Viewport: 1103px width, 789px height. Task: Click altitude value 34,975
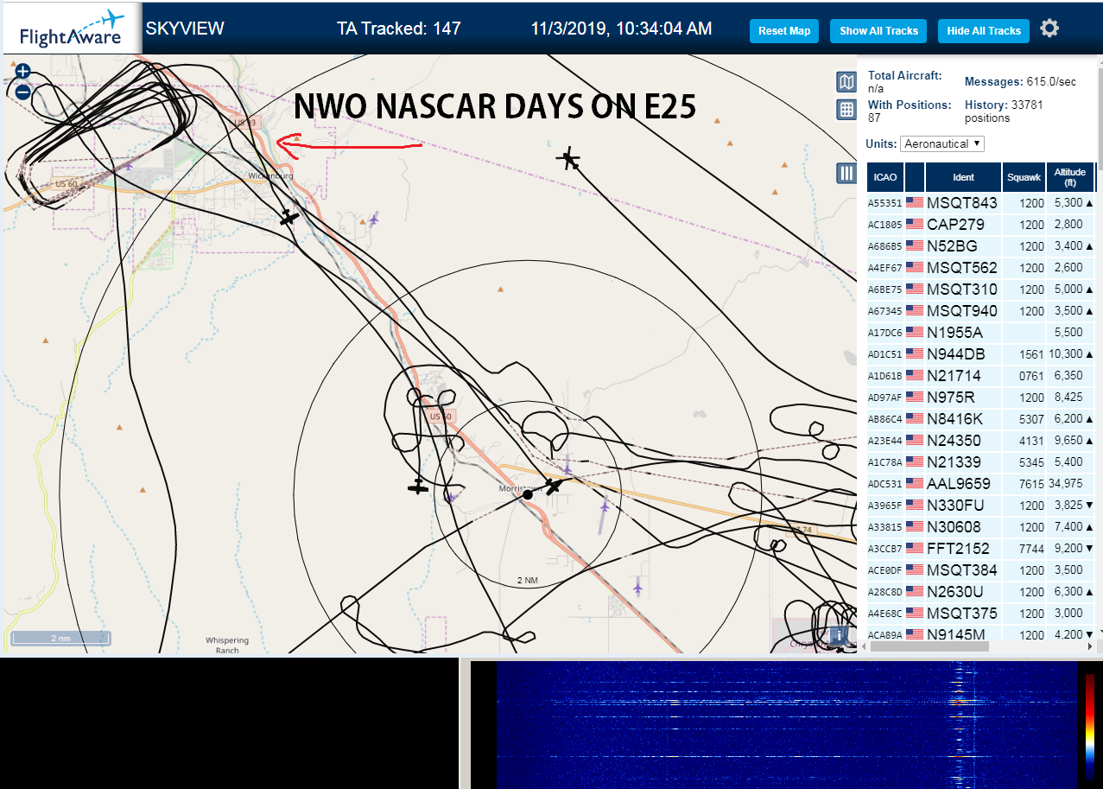[1065, 484]
